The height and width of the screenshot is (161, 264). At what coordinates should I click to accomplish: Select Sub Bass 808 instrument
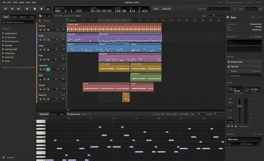tap(11, 49)
